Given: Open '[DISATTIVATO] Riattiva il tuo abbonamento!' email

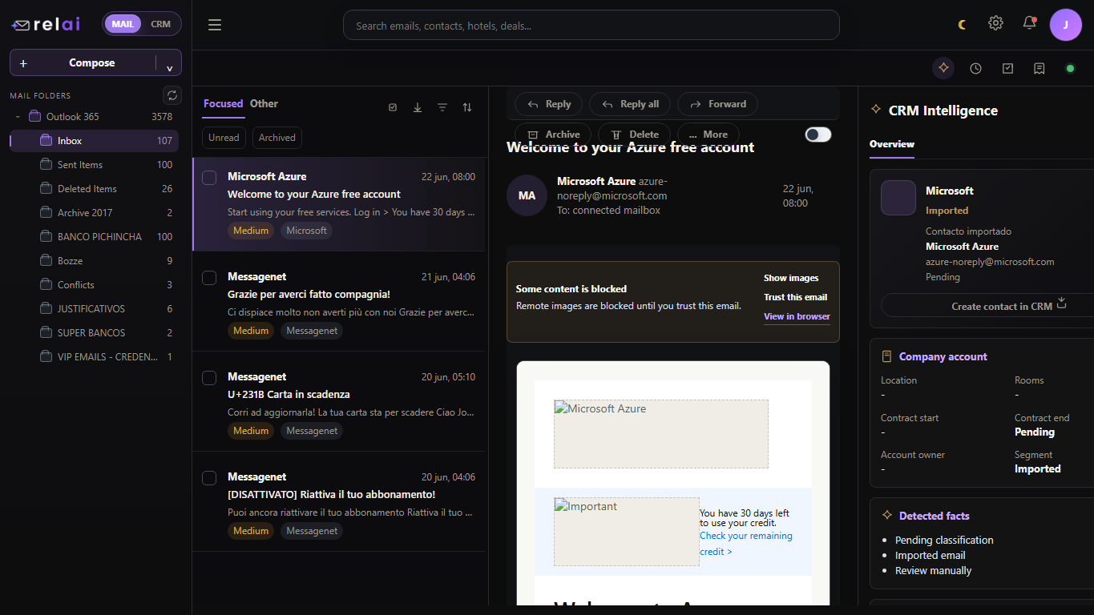Looking at the screenshot, I should tap(339, 501).
